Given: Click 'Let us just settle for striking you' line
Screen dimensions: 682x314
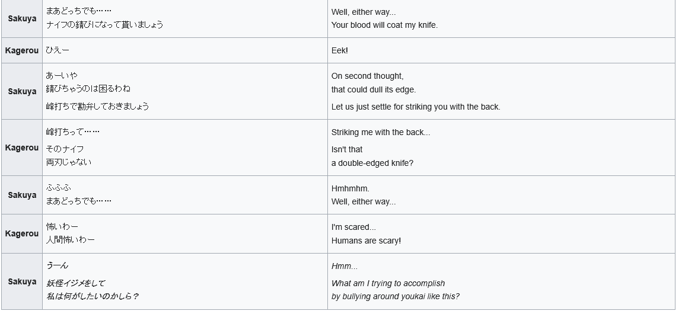Looking at the screenshot, I should pos(416,107).
